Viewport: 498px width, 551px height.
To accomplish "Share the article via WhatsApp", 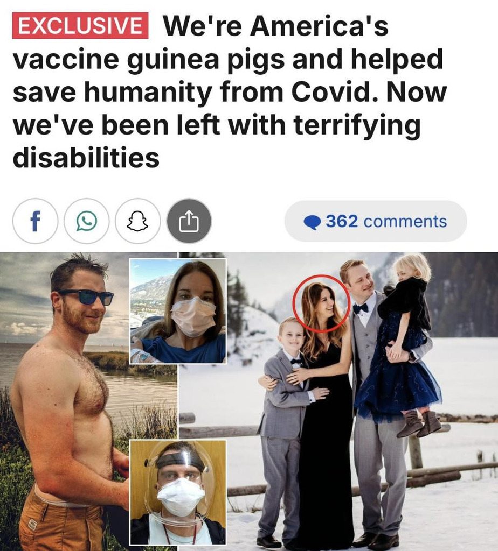I will pos(87,221).
